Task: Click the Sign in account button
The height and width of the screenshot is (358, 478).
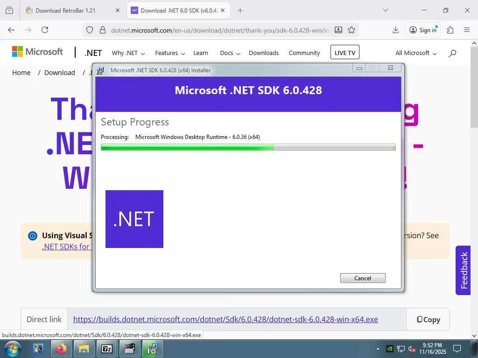Action: coord(423,30)
